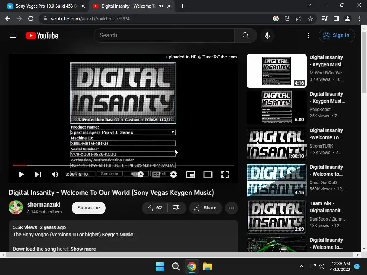Toggle Chrome side panel
This screenshot has height=275, width=367.
[336, 19]
